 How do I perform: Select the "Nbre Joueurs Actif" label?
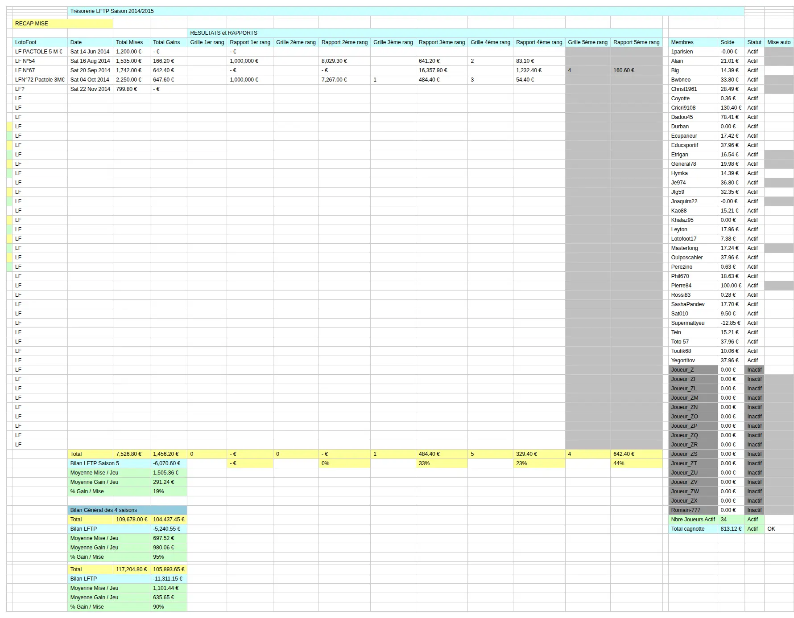coord(693,520)
